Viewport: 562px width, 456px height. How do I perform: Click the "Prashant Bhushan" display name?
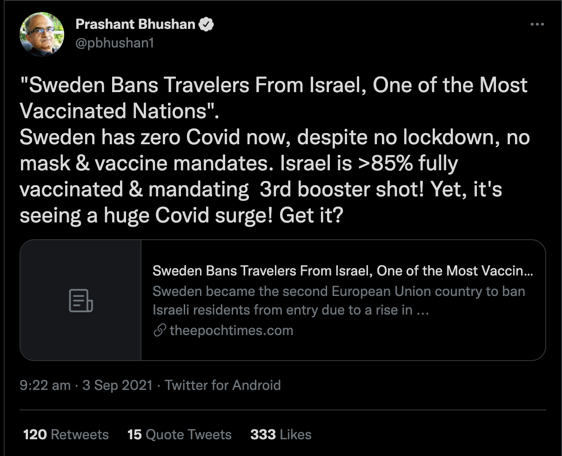point(135,24)
